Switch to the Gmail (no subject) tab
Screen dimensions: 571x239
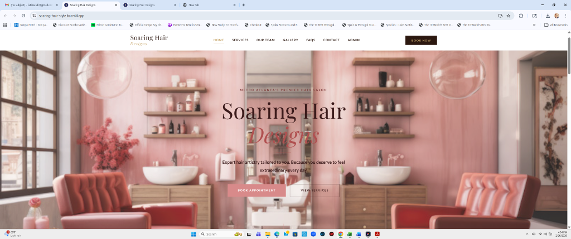[x=31, y=5]
